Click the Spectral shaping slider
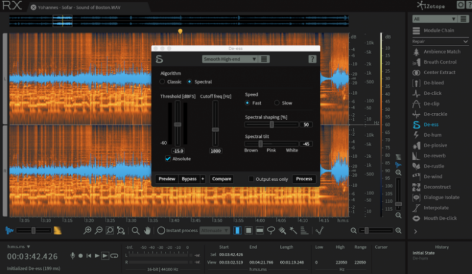Screen dimensions: 472x274 tap(271, 124)
